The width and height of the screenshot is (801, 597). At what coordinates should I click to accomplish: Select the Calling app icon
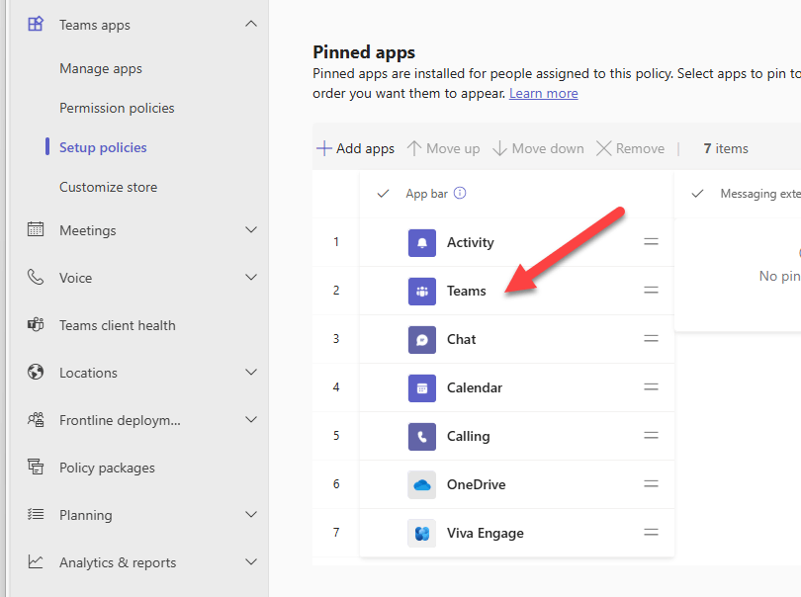pyautogui.click(x=421, y=436)
